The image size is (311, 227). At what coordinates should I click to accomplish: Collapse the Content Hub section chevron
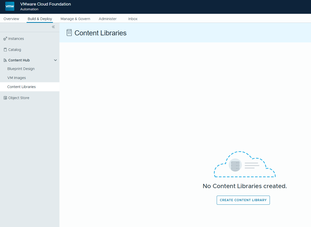click(55, 60)
